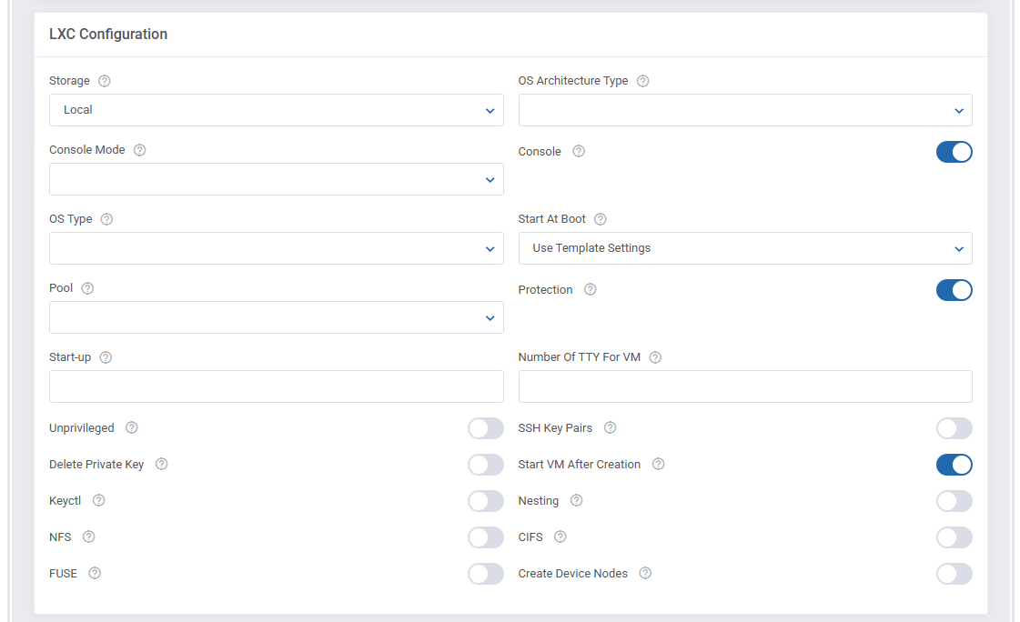Focus the Number Of TTY For VM field
The height and width of the screenshot is (622, 1020).
tap(745, 386)
